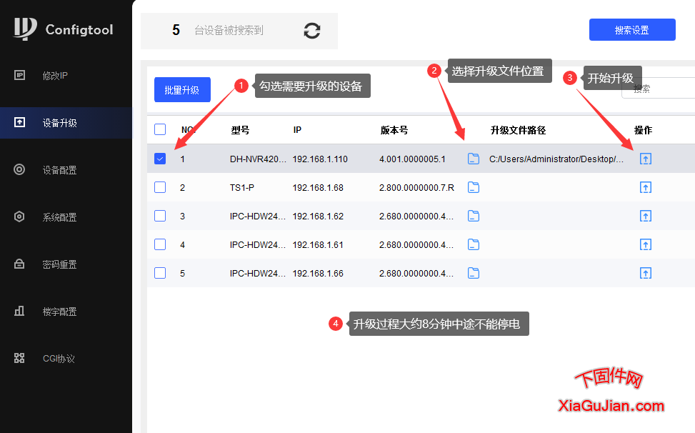This screenshot has height=433, width=695.
Task: Open the 搜索设置 button
Action: click(x=631, y=29)
